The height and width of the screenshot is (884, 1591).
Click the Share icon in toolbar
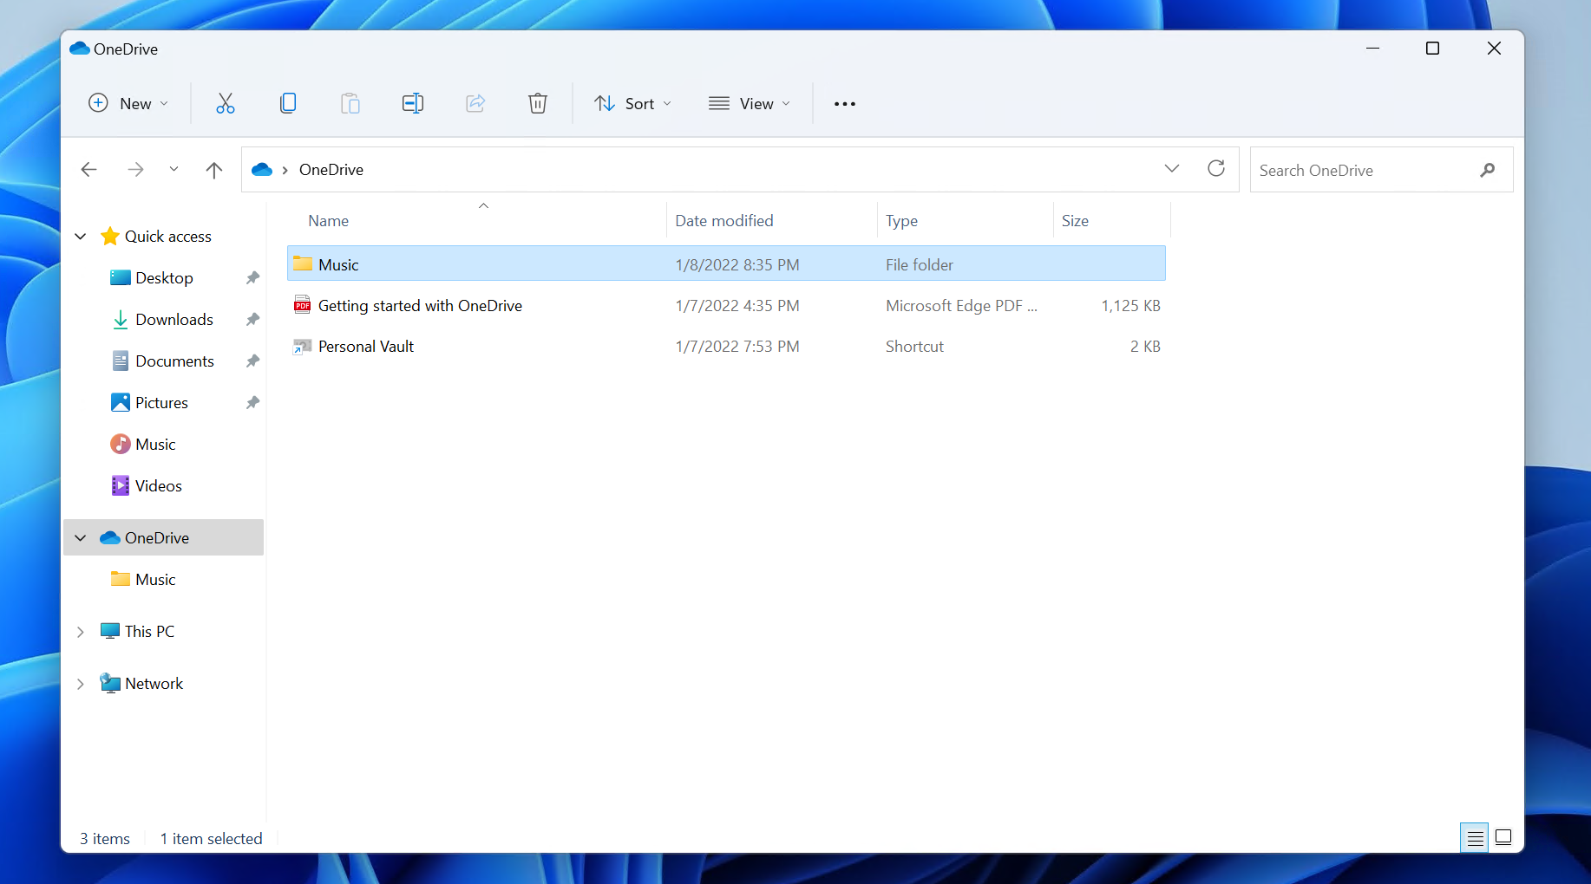475,104
